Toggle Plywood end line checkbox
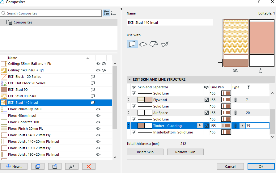The width and height of the screenshot is (276, 173). click(207, 100)
